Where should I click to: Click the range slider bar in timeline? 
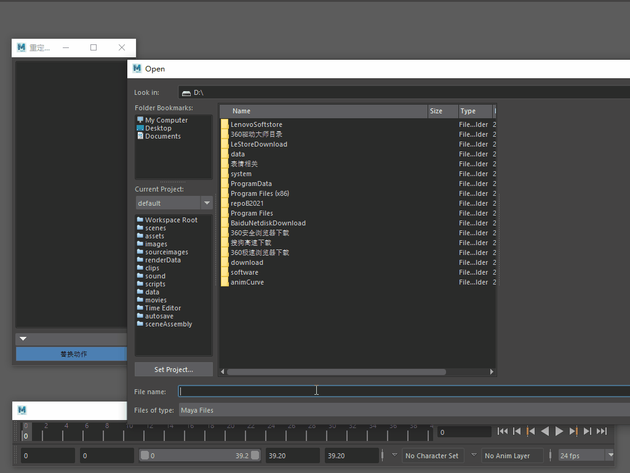click(199, 456)
